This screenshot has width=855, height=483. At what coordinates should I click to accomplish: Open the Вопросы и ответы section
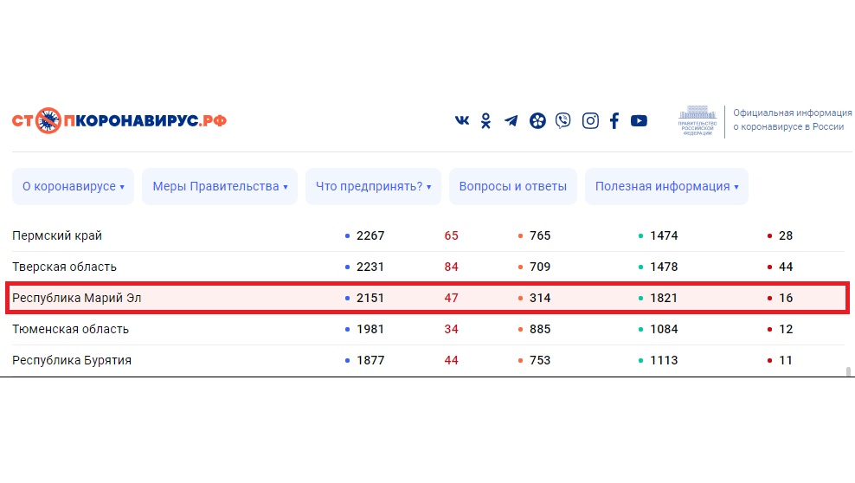point(512,186)
